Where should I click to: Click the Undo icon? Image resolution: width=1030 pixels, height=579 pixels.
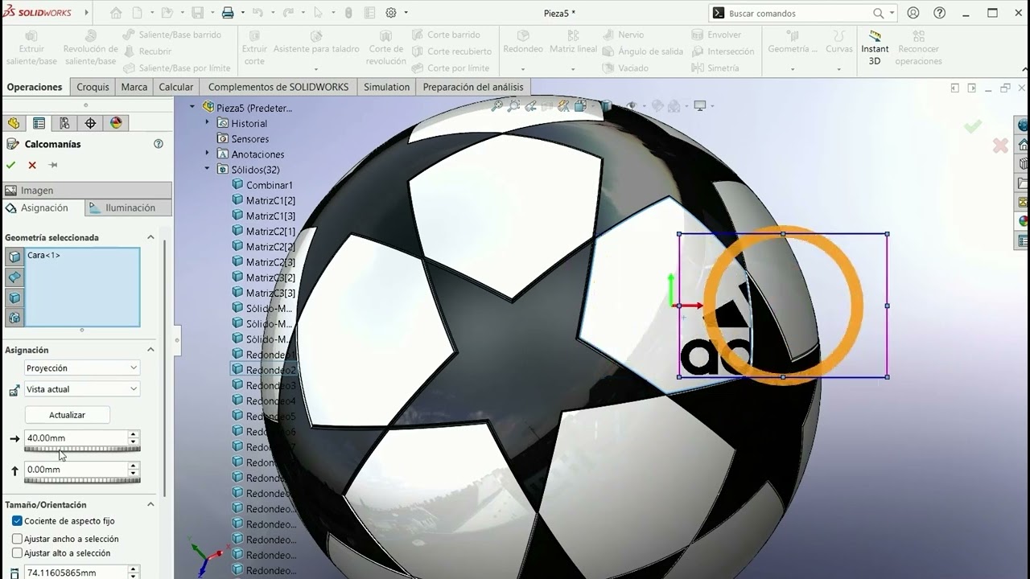coord(257,13)
